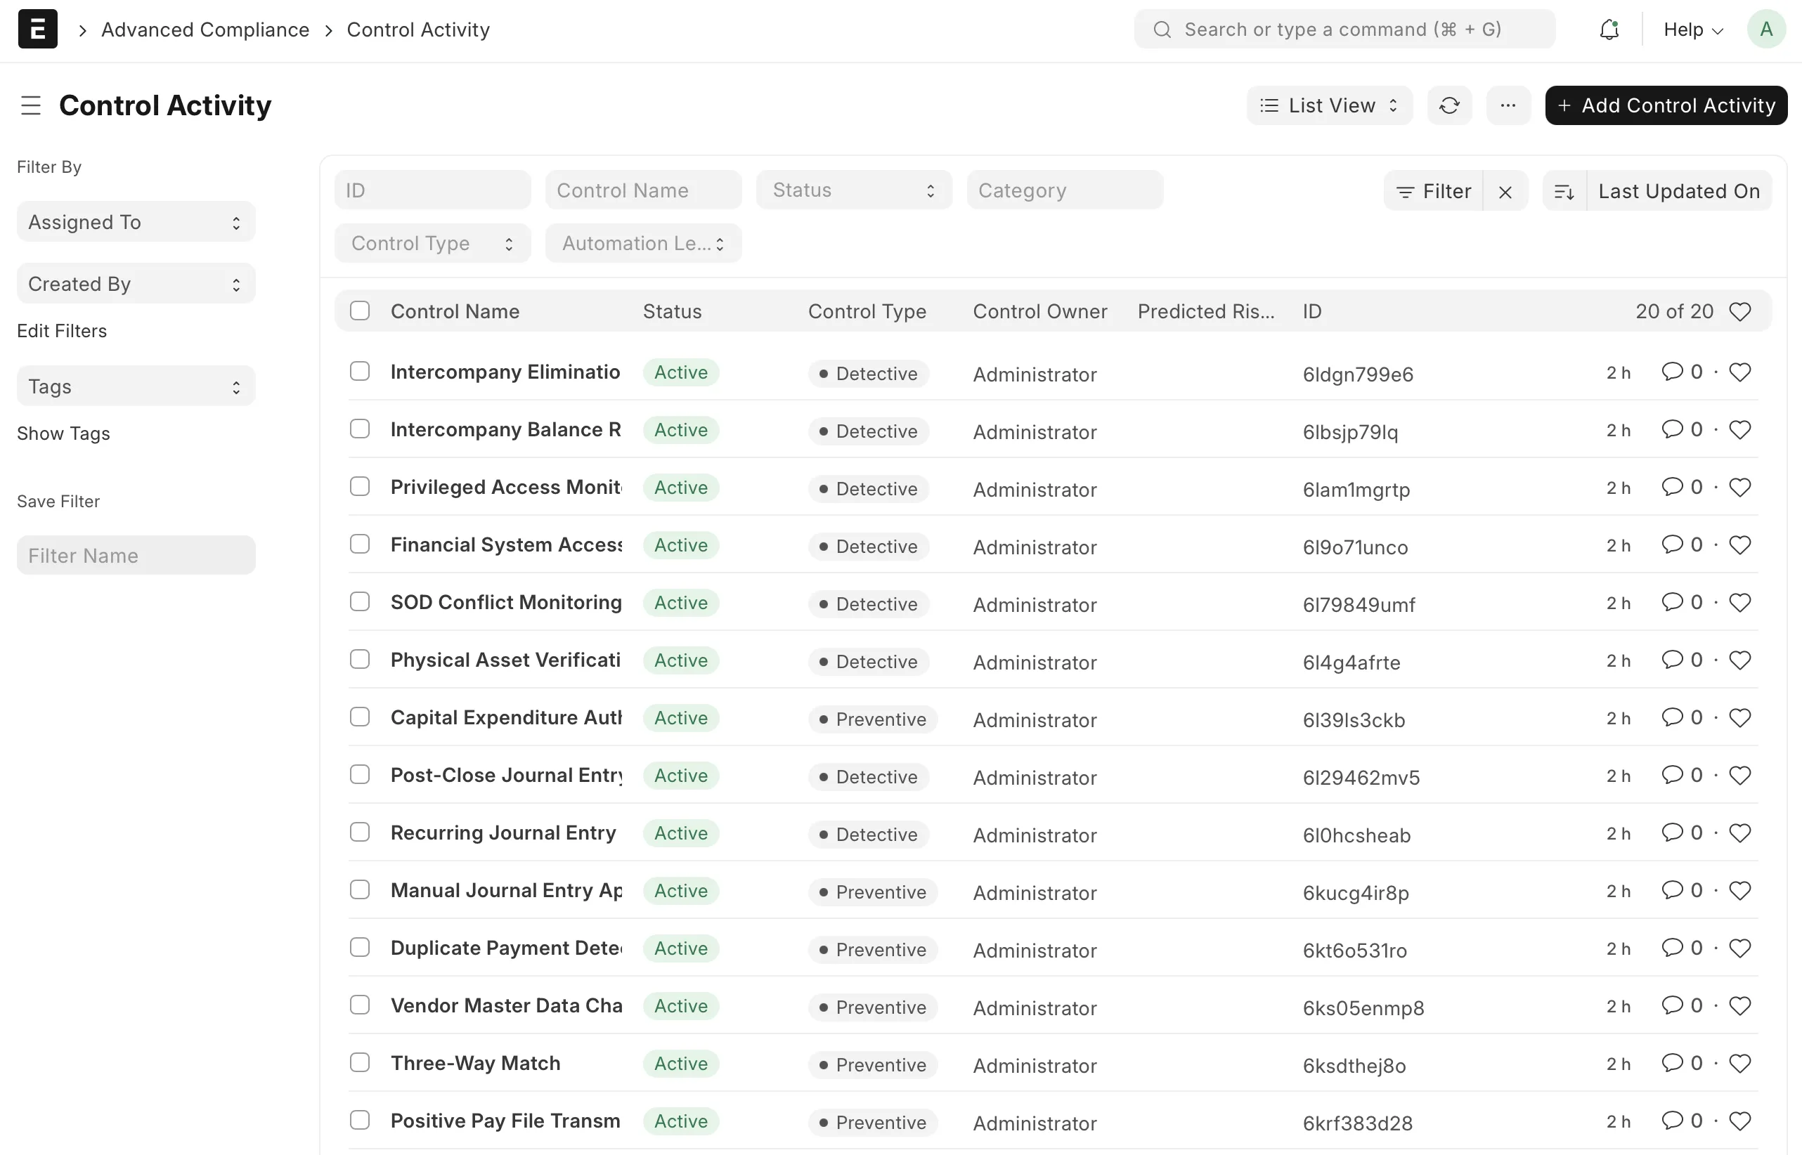The height and width of the screenshot is (1155, 1802).
Task: Click Add Control Activity button
Action: click(x=1666, y=106)
